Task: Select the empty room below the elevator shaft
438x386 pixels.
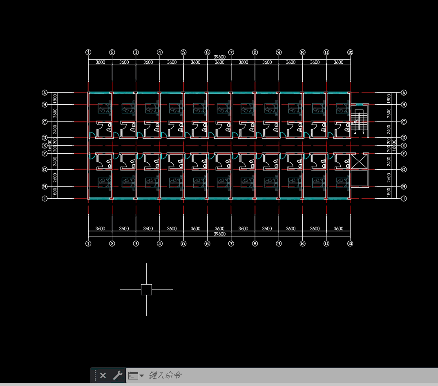Action: point(360,178)
